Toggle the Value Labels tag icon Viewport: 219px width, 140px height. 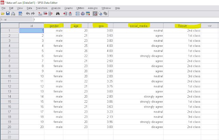[x=95, y=14]
